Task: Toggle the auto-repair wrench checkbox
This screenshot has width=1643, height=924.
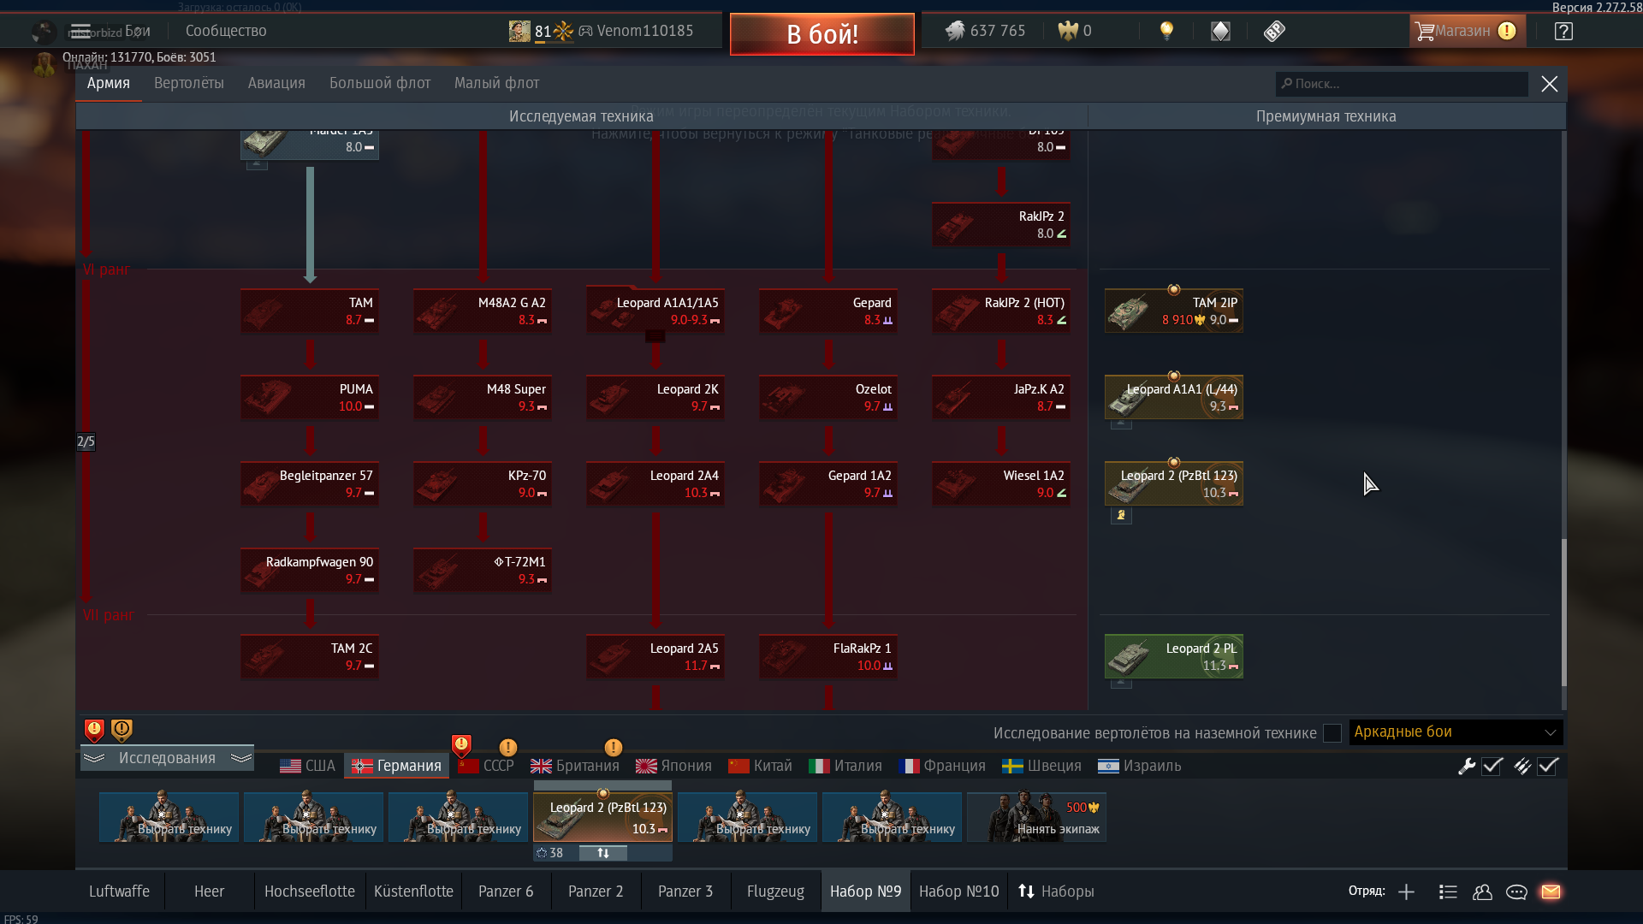Action: click(x=1492, y=766)
